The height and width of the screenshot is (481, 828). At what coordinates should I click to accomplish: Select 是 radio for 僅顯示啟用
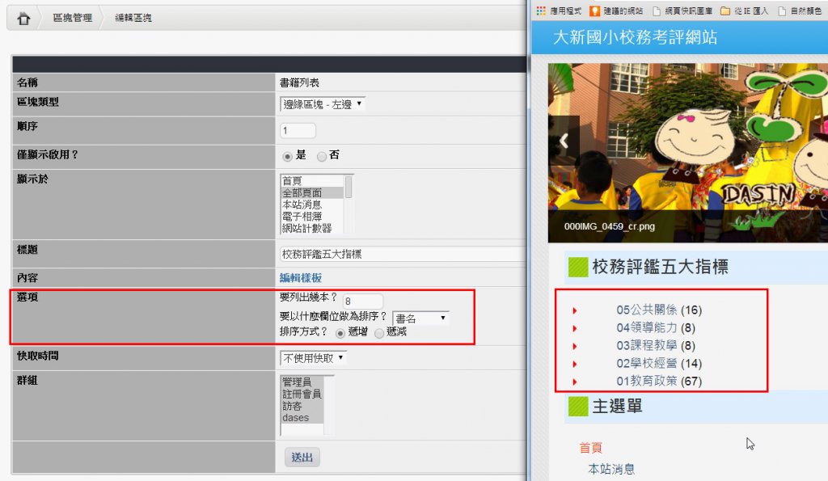(287, 156)
